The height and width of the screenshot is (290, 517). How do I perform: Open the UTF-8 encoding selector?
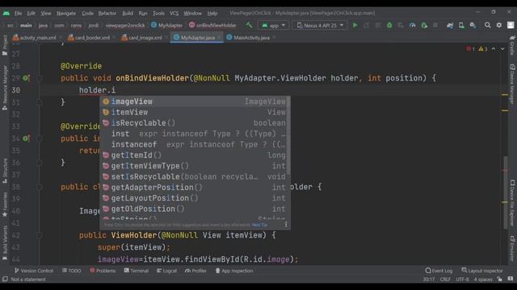pyautogui.click(x=462, y=280)
